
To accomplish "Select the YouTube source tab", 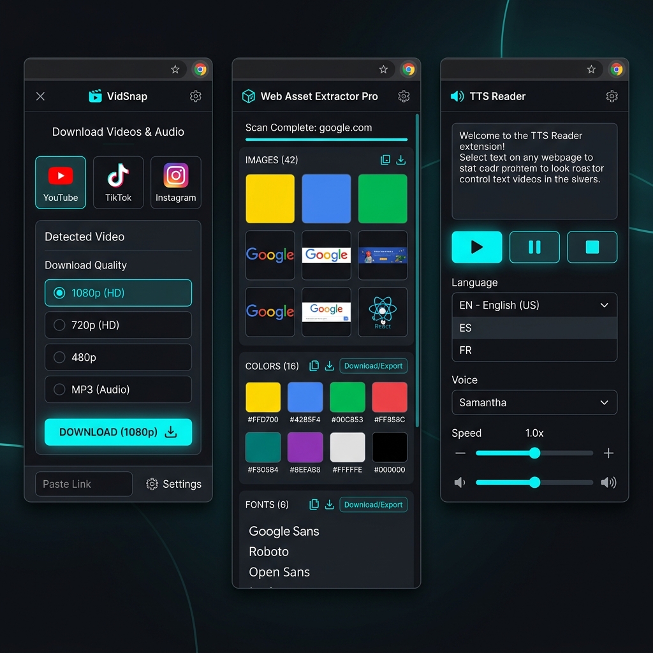I will click(61, 182).
